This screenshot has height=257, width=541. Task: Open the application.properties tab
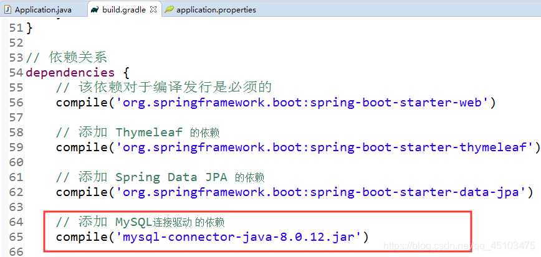click(216, 10)
